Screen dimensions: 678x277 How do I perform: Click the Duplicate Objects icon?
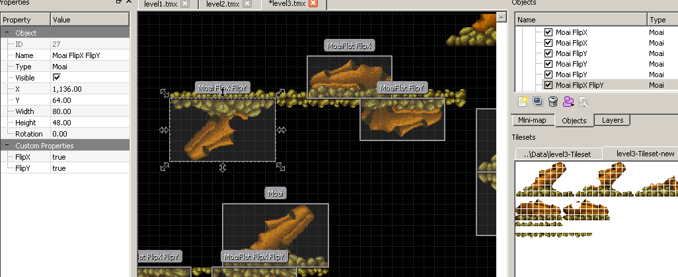point(538,102)
